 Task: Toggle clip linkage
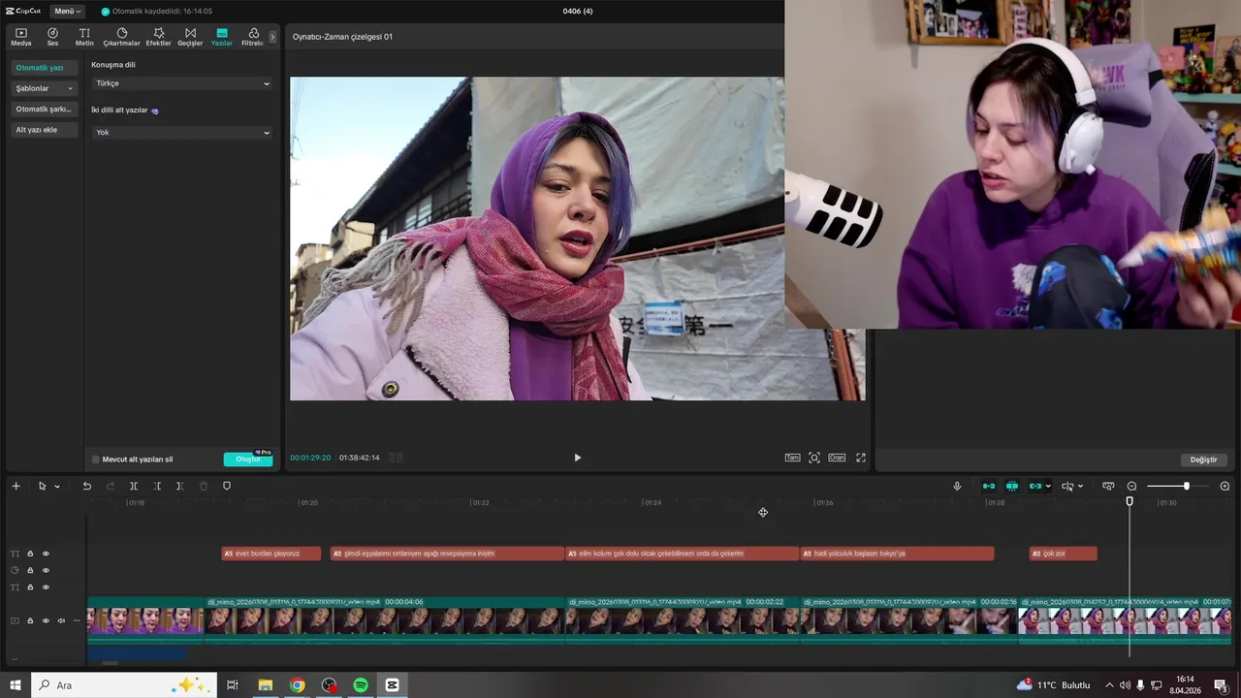point(1034,486)
